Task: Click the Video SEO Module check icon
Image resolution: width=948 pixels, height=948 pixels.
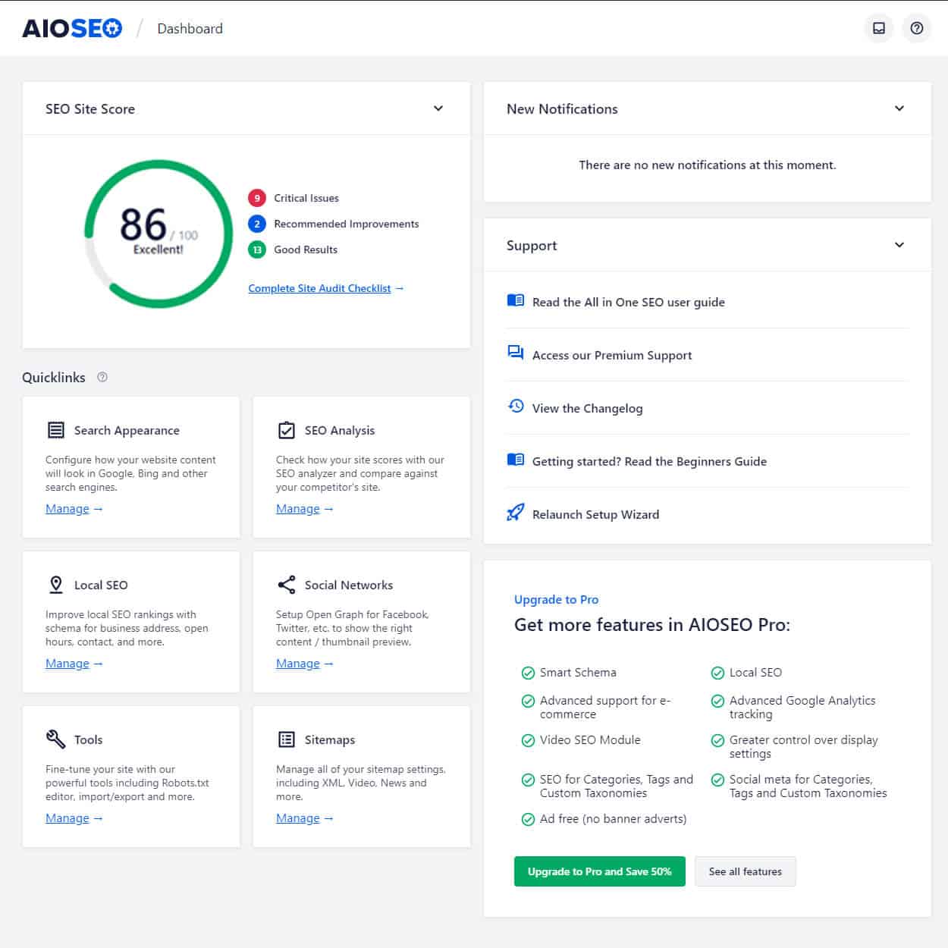Action: click(x=528, y=740)
